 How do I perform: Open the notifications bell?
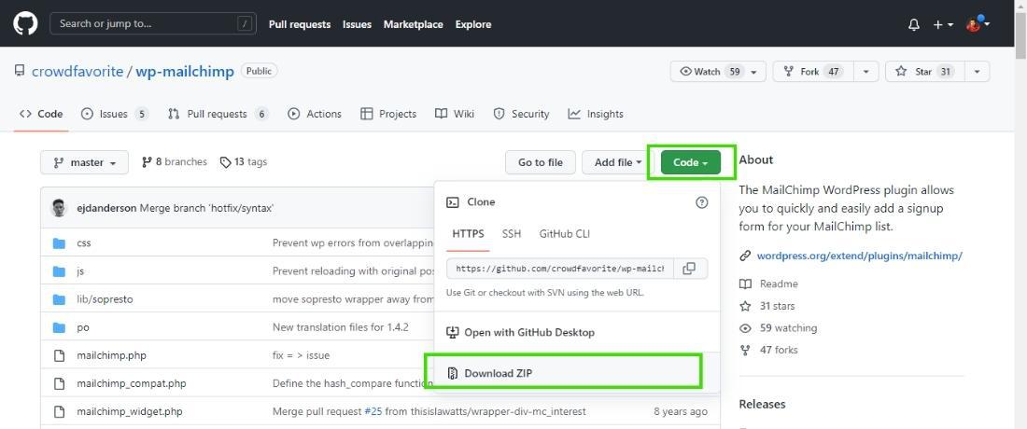point(914,24)
